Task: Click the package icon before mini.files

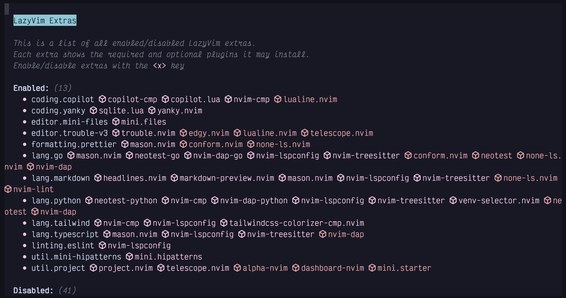Action: pyautogui.click(x=116, y=122)
